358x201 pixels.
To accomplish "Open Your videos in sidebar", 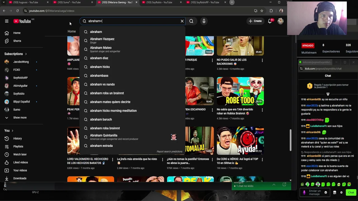I will [x=20, y=170].
